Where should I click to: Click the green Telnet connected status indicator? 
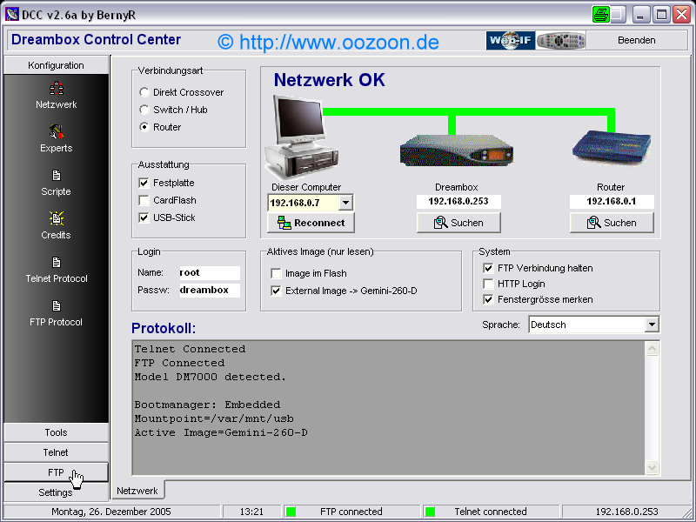(x=430, y=512)
